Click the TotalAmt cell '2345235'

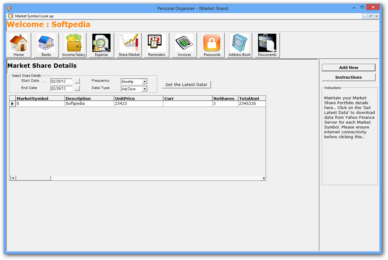pos(252,104)
